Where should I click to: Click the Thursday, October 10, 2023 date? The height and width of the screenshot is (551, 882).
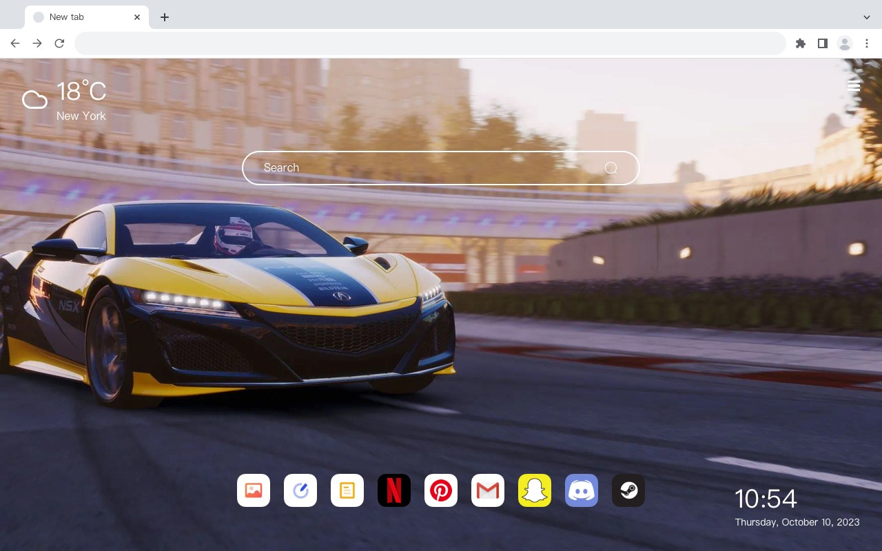pyautogui.click(x=797, y=522)
